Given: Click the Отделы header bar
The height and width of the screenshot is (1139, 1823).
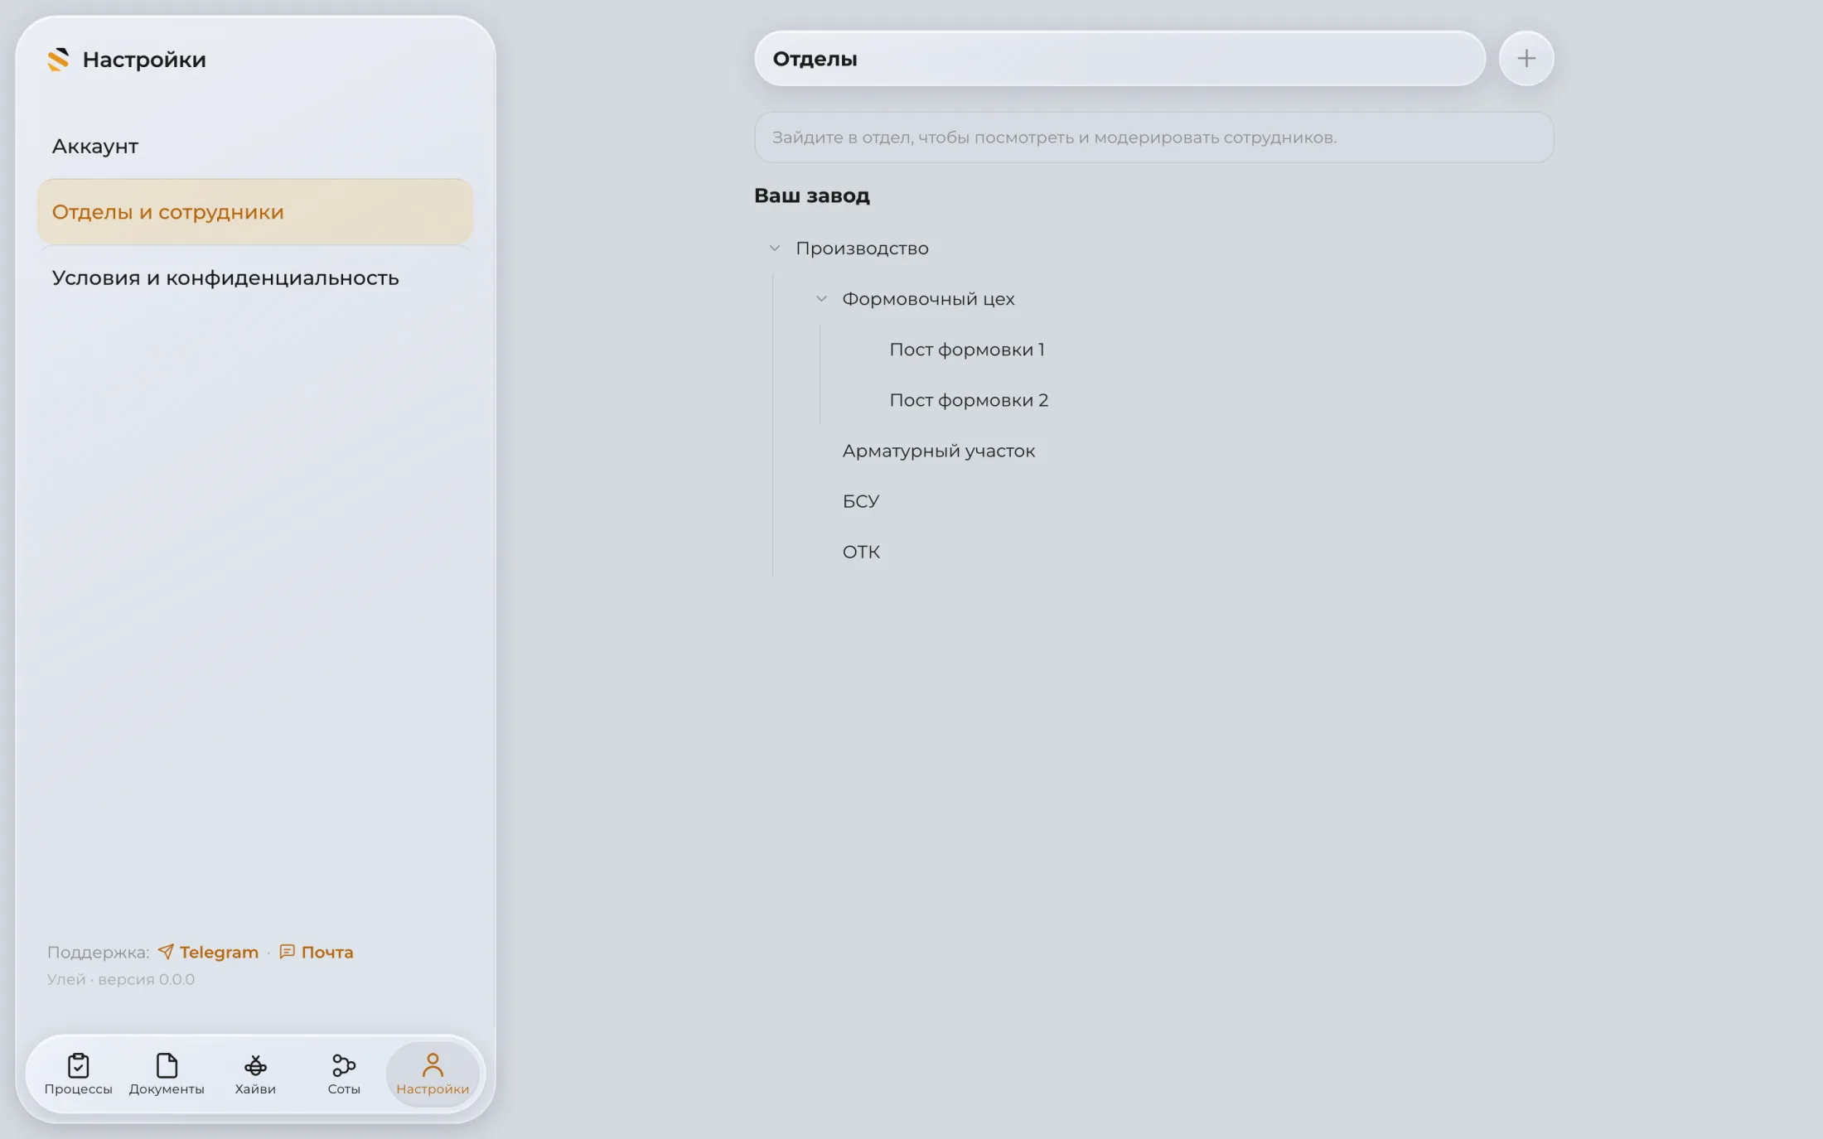Looking at the screenshot, I should 1119,59.
